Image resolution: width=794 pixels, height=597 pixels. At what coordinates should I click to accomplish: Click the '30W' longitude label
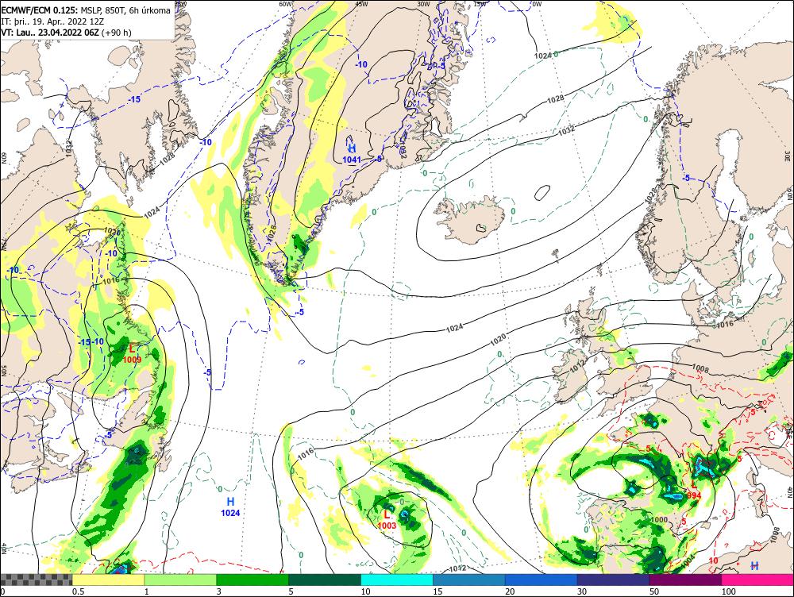424,3
